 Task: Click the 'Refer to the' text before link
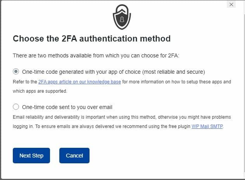point(25,82)
